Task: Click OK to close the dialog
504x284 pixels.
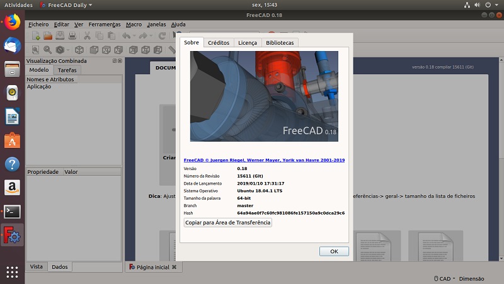Action: 334,251
